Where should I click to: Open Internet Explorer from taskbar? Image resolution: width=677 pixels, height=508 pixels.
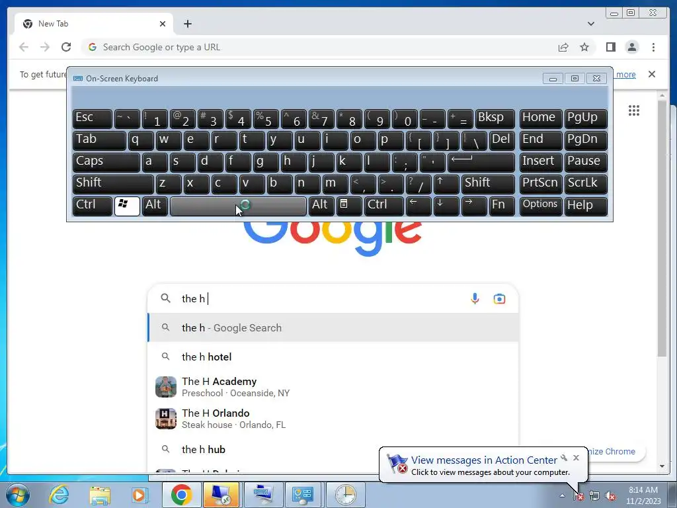[x=59, y=495]
